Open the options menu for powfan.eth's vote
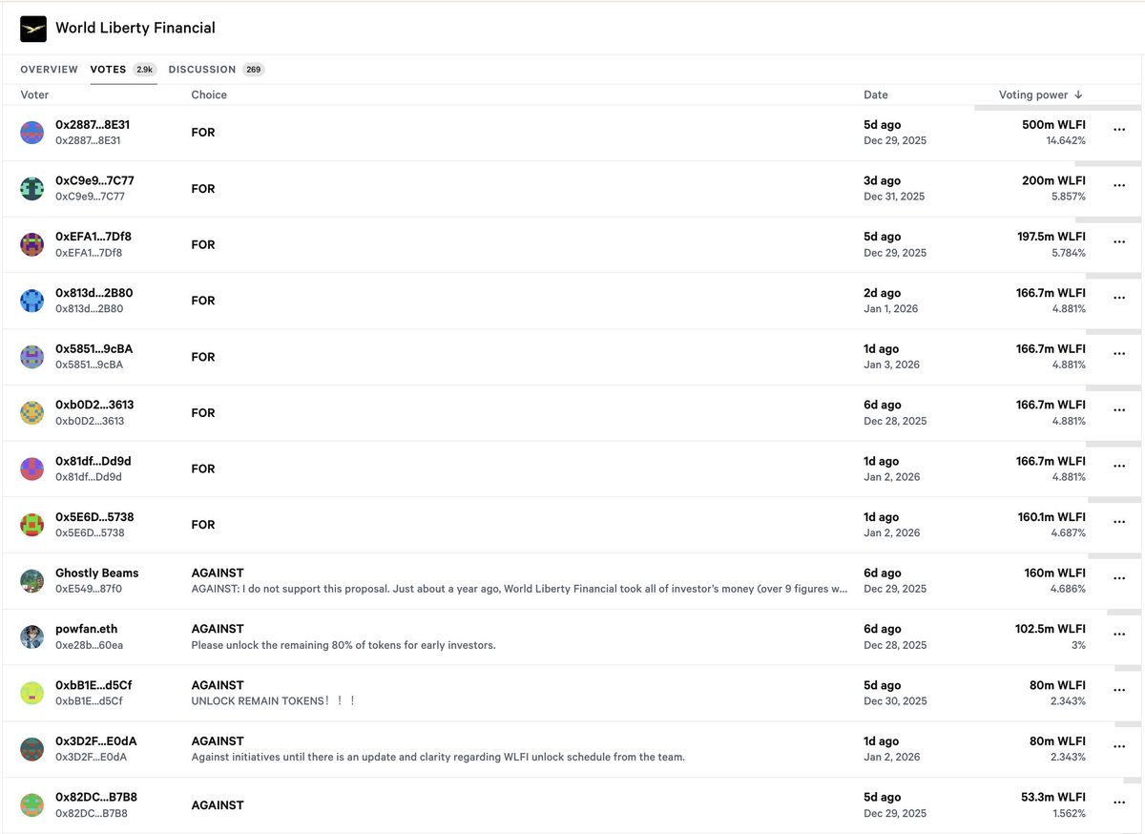The height and width of the screenshot is (834, 1145). [x=1118, y=634]
